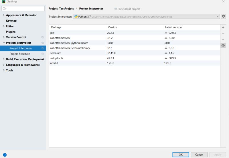229x158 pixels.
Task: Click upgrade arrow next to 6.0.0
Action: (166, 48)
